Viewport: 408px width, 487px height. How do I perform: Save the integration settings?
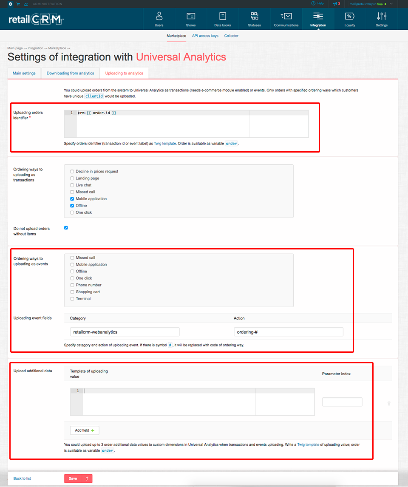(x=73, y=479)
